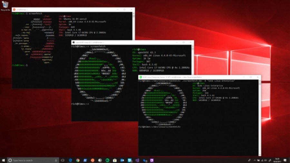290x163 pixels.
Task: Activate the Cortana microphone in search box
Action: (x=56, y=160)
